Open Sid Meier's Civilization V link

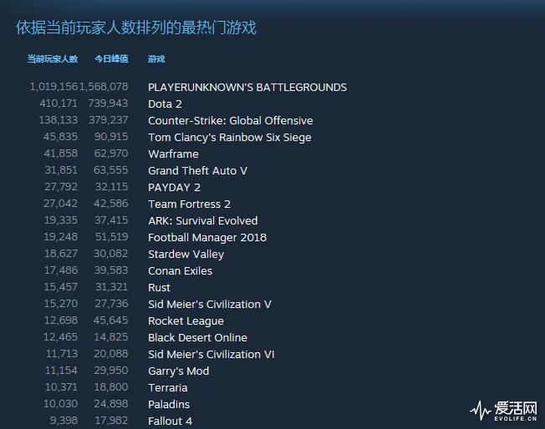(x=210, y=304)
